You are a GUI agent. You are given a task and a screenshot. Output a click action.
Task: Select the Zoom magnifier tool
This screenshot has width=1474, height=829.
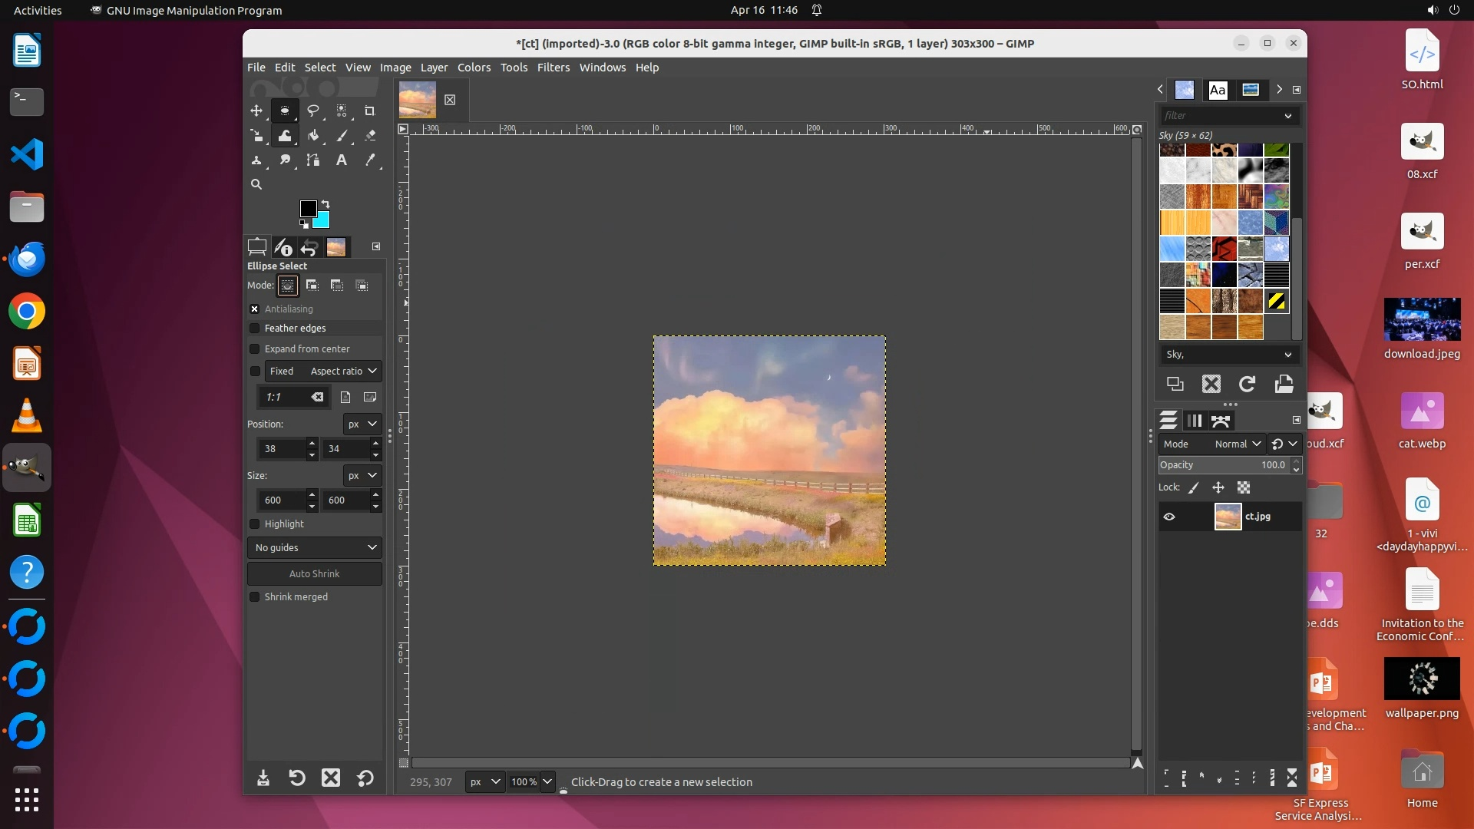256,184
